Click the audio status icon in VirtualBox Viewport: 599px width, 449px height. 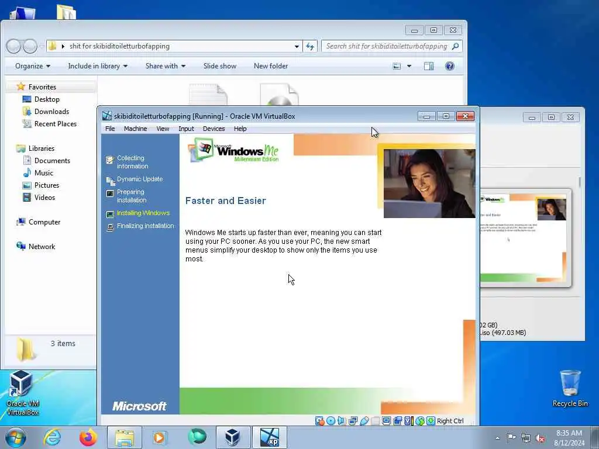click(x=342, y=421)
